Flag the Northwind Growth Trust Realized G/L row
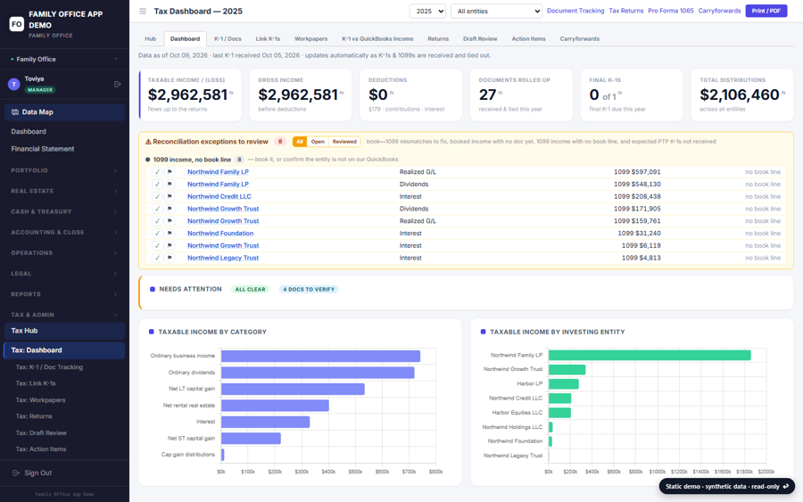The height and width of the screenshot is (502, 803). [170, 221]
